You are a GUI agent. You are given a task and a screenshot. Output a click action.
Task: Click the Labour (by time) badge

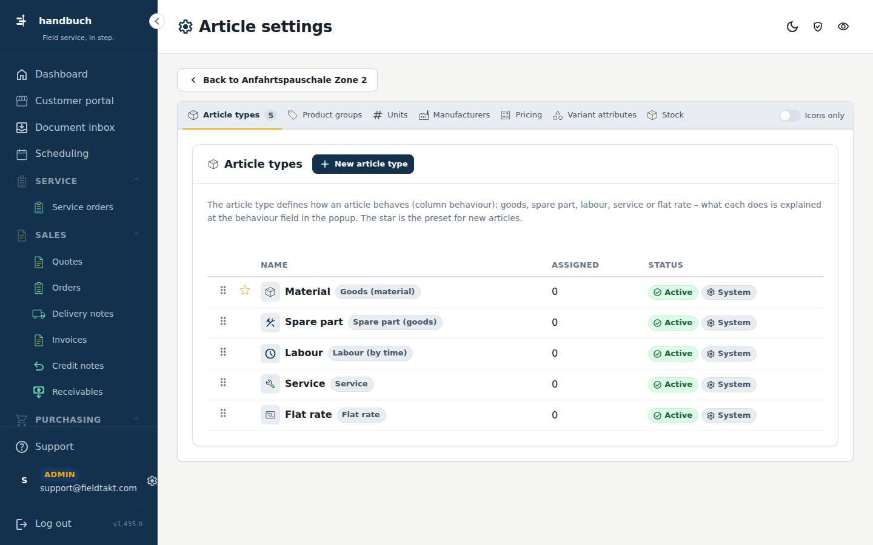370,353
